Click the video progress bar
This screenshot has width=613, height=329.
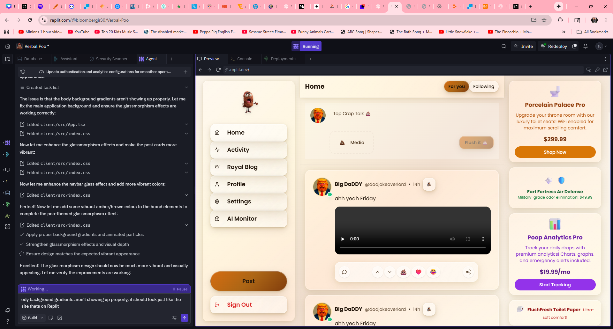tap(412, 247)
